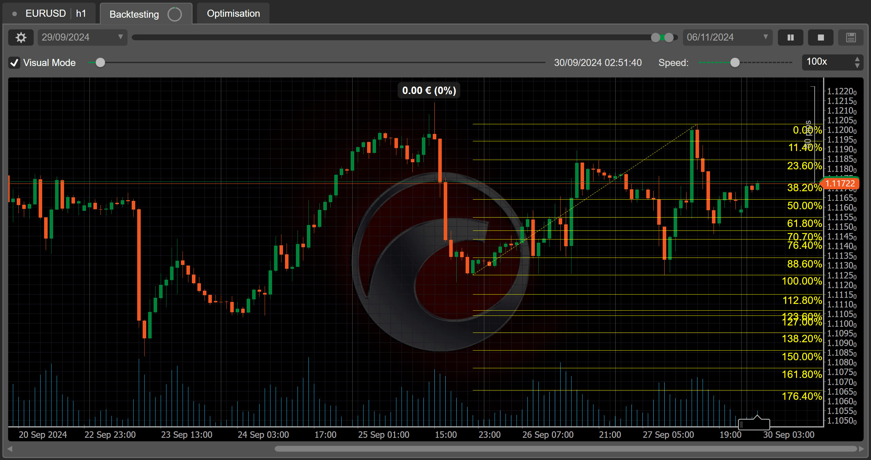The height and width of the screenshot is (460, 871).
Task: Stop the backtest
Action: [x=821, y=37]
